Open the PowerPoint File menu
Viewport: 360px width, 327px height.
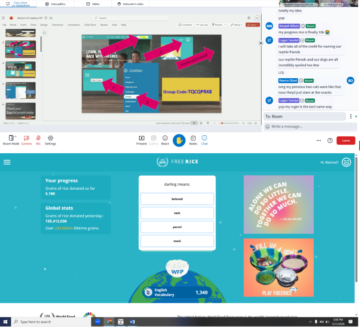(x=5, y=25)
